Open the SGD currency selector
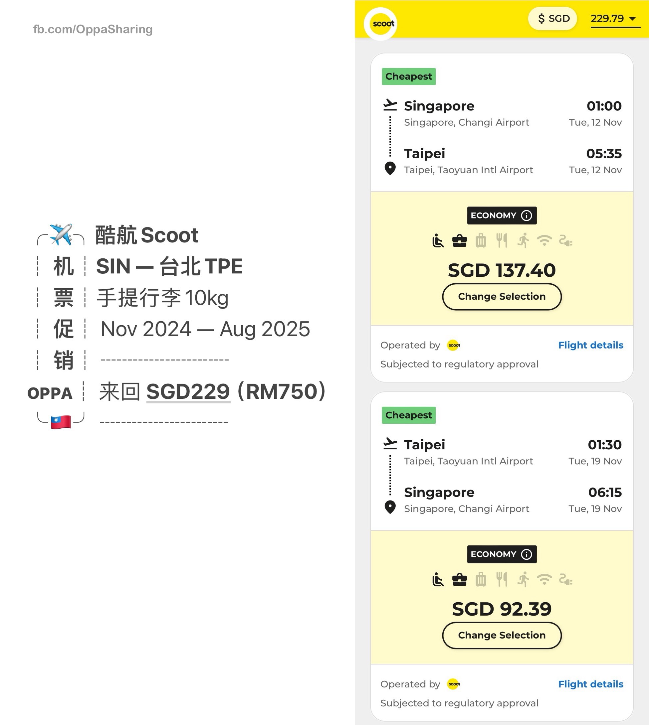 [553, 19]
